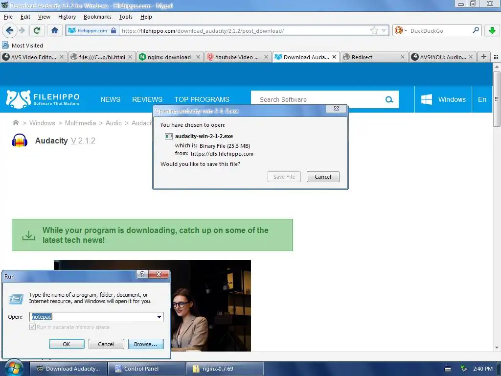Click Save File in the download dialog

click(x=284, y=177)
